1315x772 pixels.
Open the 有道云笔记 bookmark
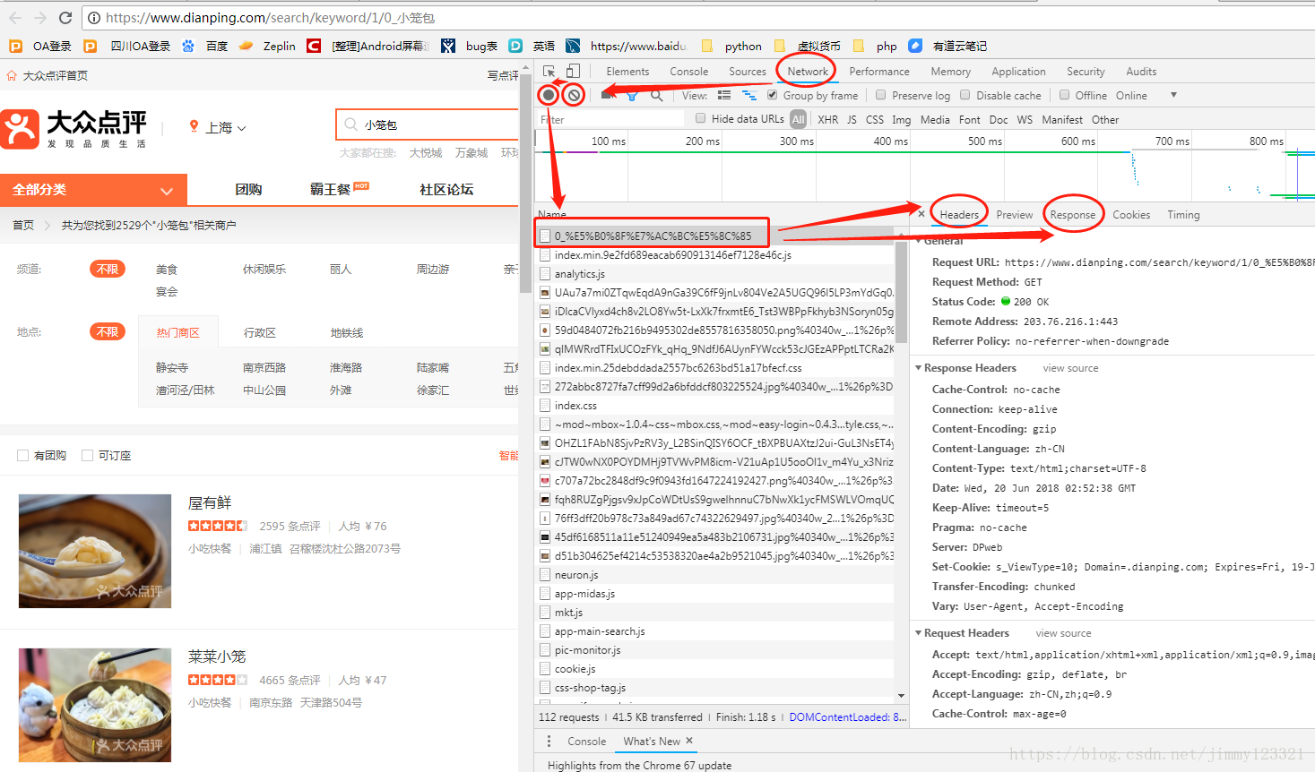click(x=947, y=46)
